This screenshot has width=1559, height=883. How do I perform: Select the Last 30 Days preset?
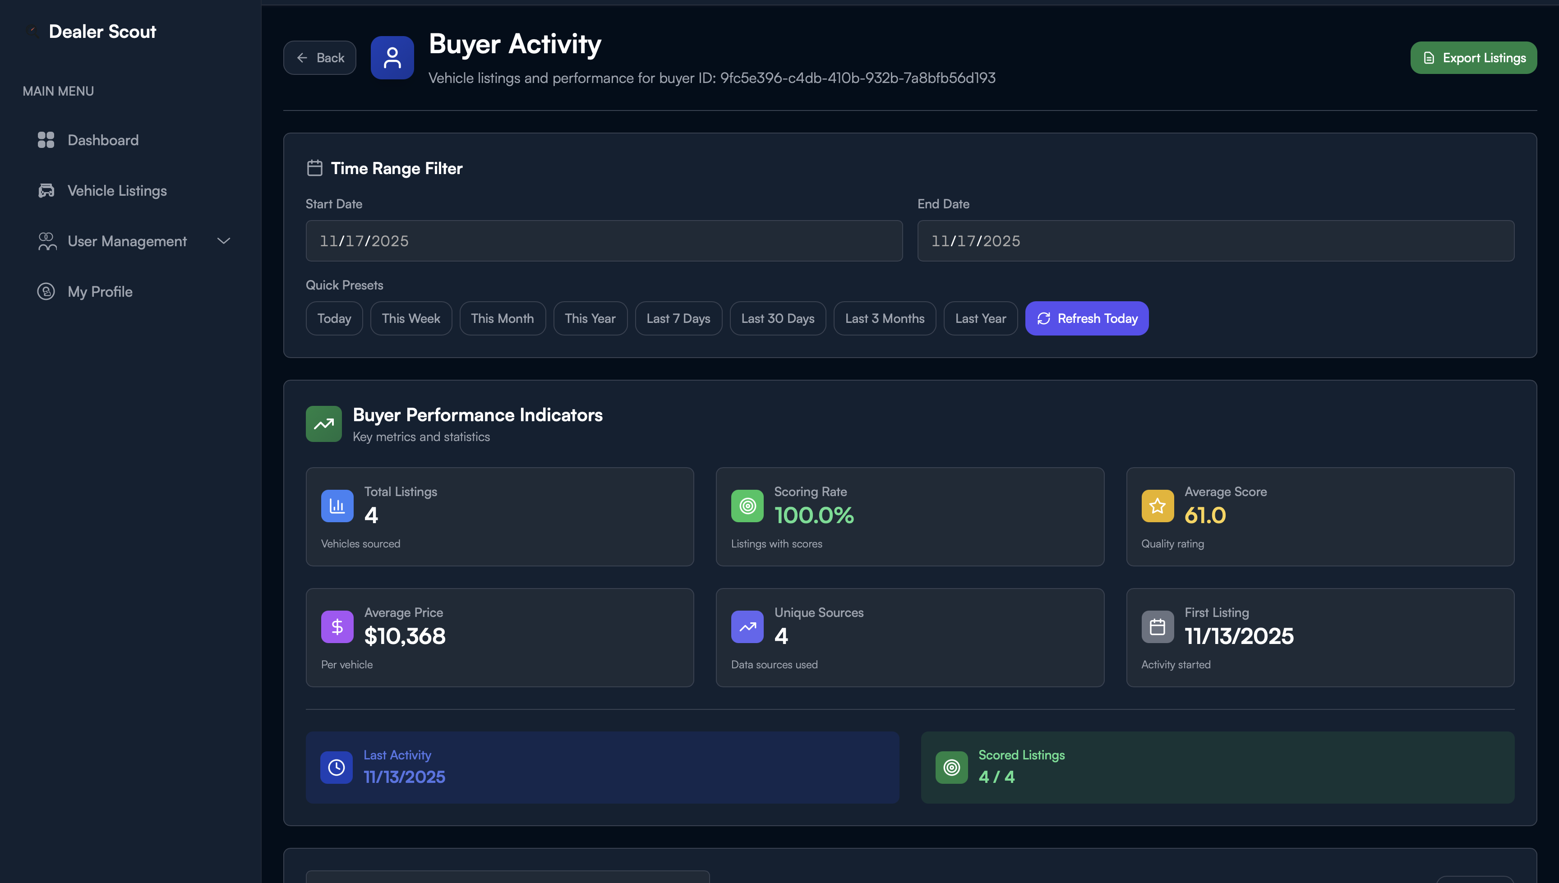coord(778,318)
